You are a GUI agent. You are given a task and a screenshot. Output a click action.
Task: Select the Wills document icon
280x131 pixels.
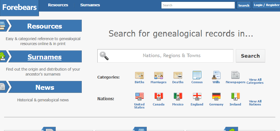point(216,75)
